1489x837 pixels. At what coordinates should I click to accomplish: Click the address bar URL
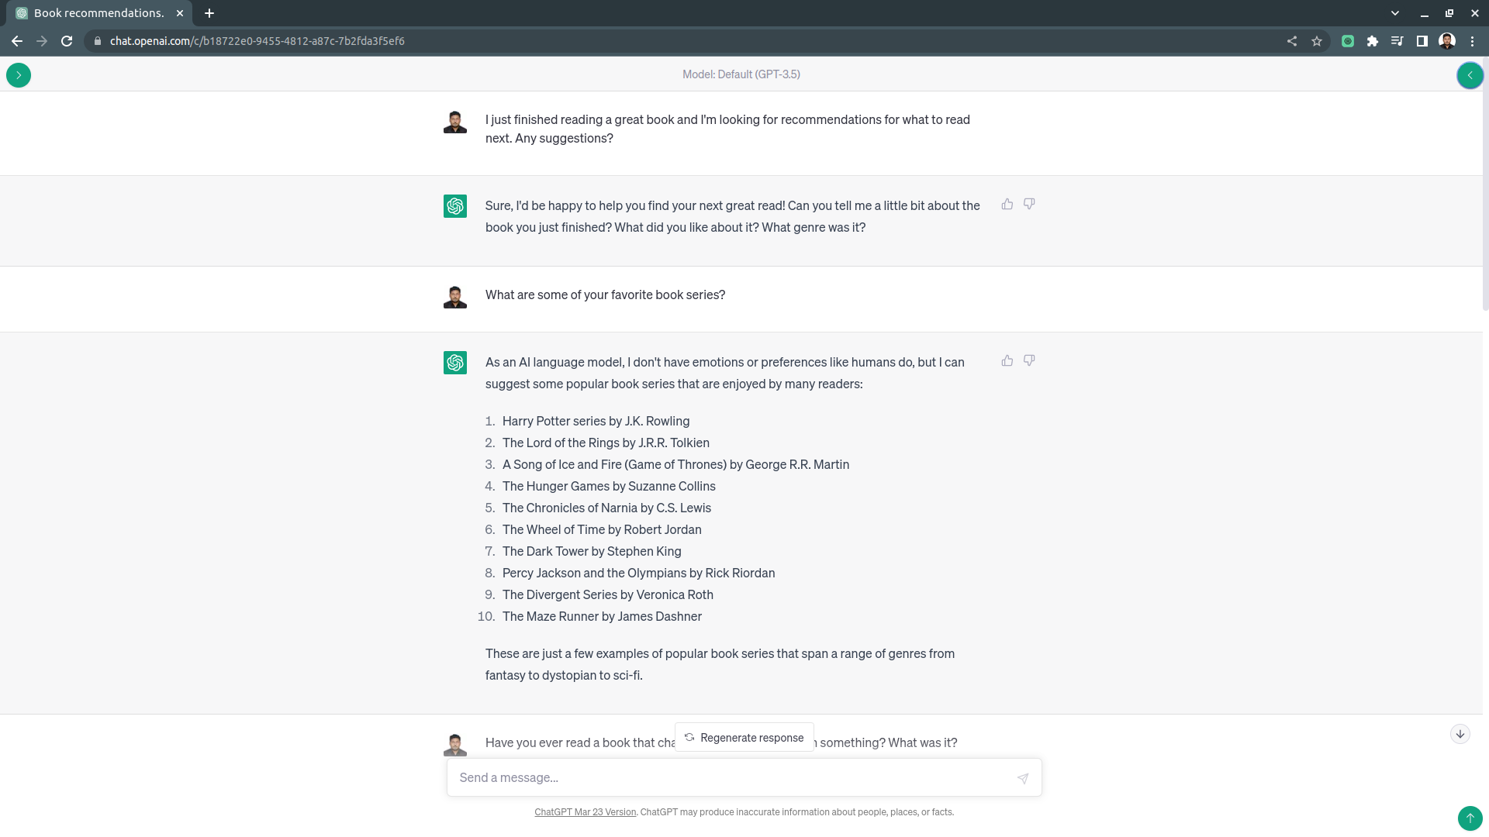click(x=257, y=41)
